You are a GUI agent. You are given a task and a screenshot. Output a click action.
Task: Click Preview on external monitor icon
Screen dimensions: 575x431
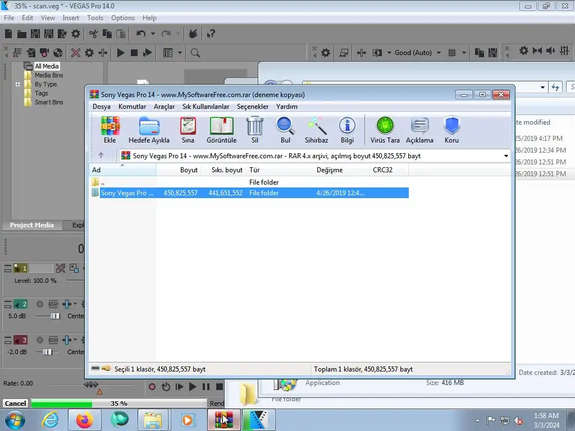[x=344, y=53]
